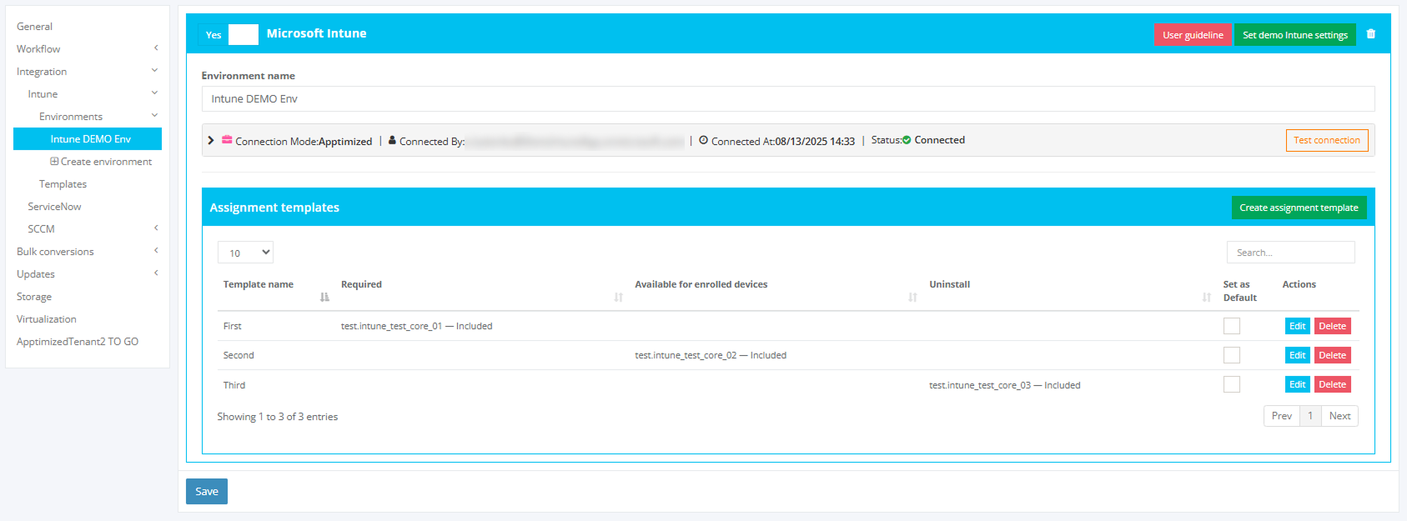Viewport: 1407px width, 521px height.
Task: Delete the First assignment template
Action: (1333, 326)
